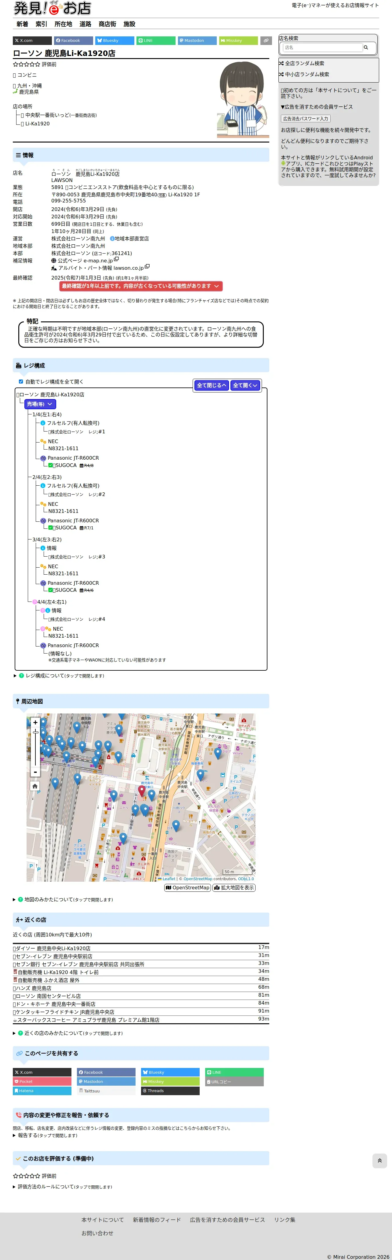Screen dimensions: 392x1260
Task: Click the 全て閉じる button
Action: pyautogui.click(x=211, y=385)
